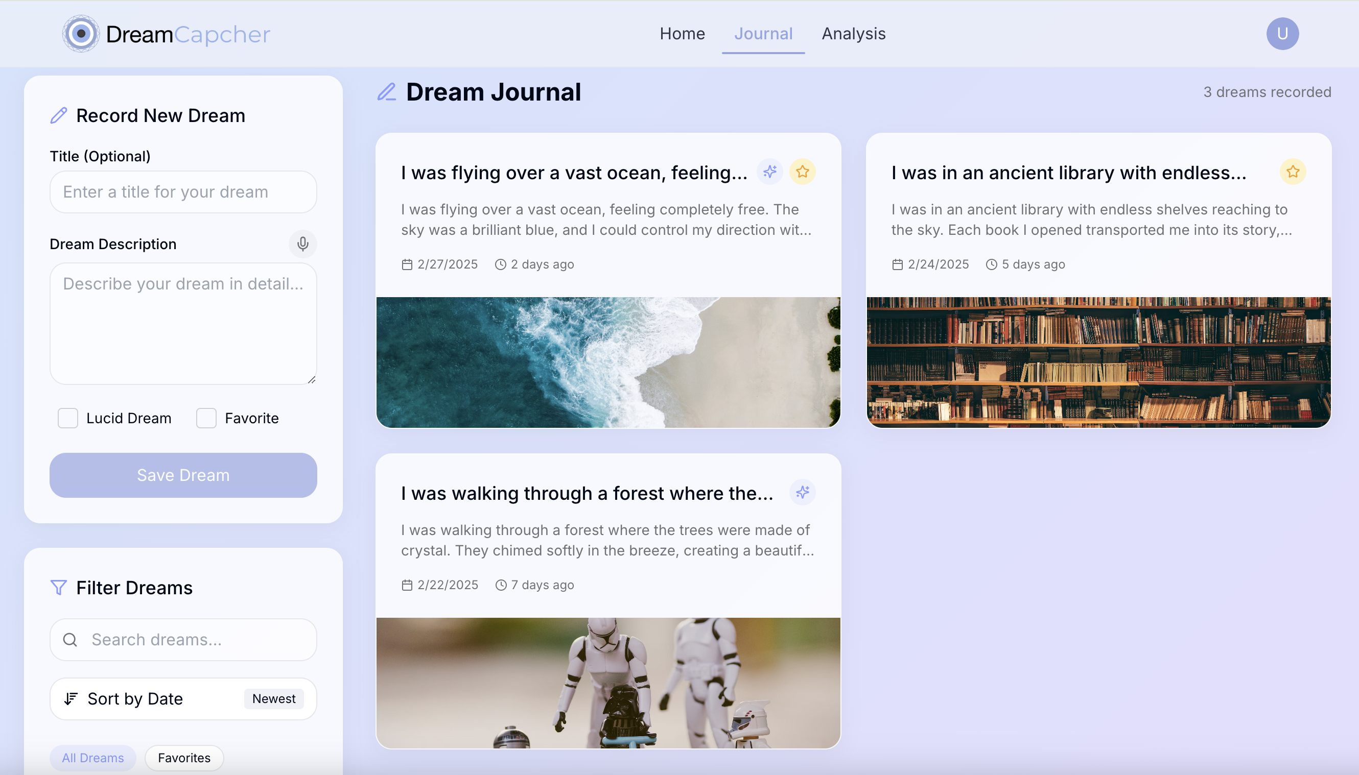
Task: Click the dream title input field
Action: (x=183, y=192)
